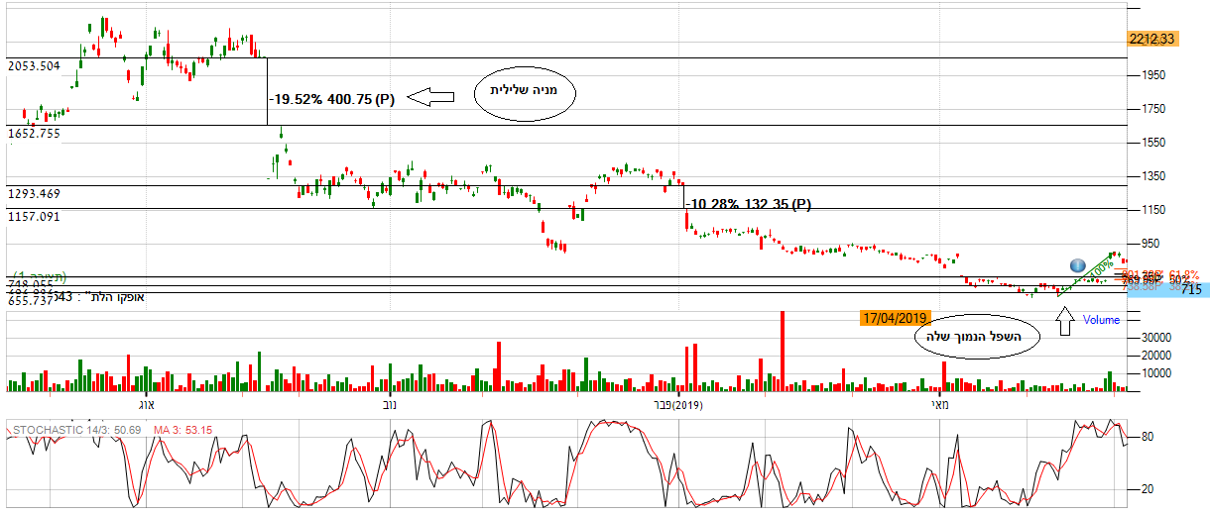Click the orange 2212.33 price tag

coord(1151,39)
